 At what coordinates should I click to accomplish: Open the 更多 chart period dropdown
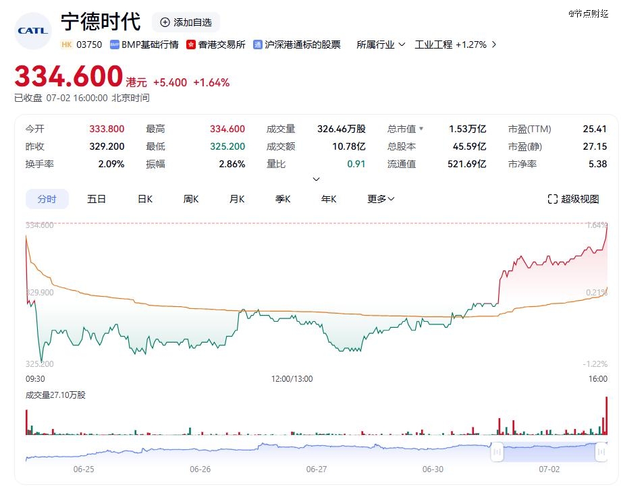click(381, 199)
